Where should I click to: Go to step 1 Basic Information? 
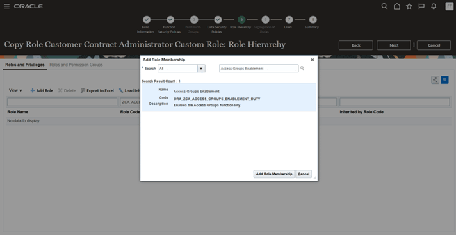[x=147, y=20]
